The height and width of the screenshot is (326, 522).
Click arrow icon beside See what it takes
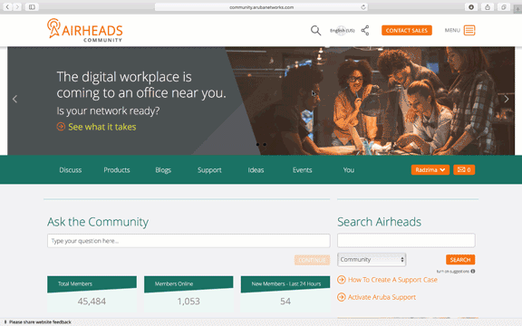pos(61,127)
